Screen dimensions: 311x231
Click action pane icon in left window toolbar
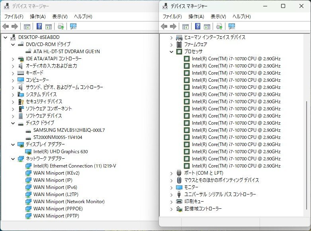tap(49, 27)
